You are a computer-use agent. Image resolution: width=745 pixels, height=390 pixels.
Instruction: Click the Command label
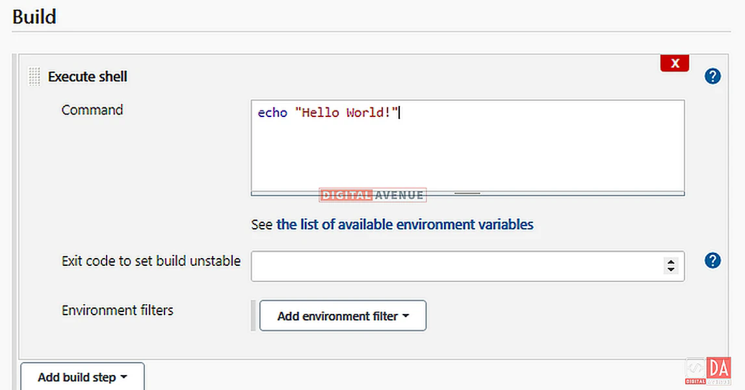click(92, 110)
